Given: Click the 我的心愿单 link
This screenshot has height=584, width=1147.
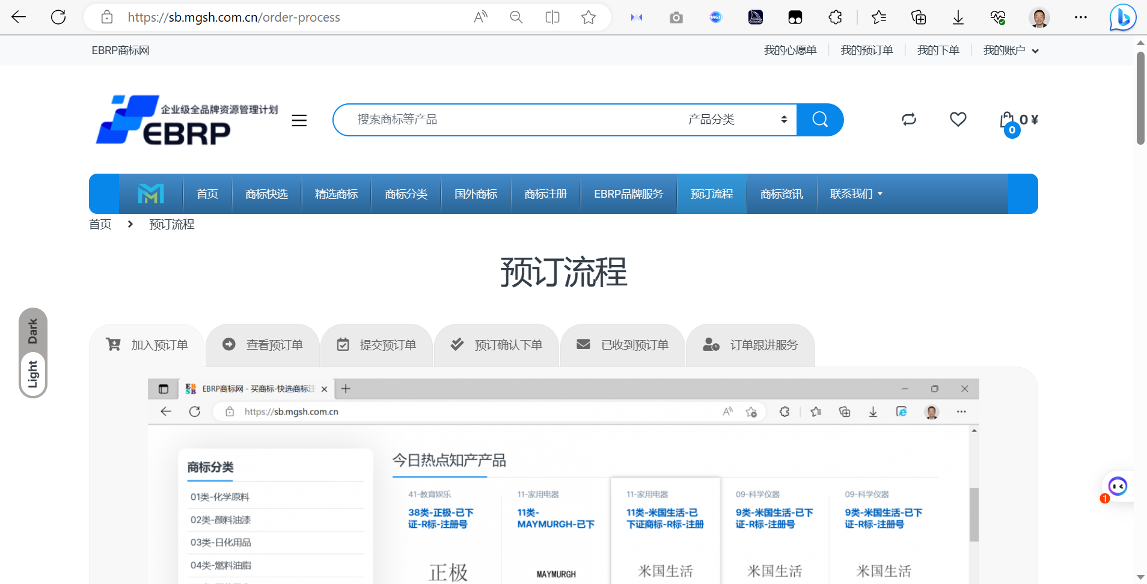Looking at the screenshot, I should 789,50.
